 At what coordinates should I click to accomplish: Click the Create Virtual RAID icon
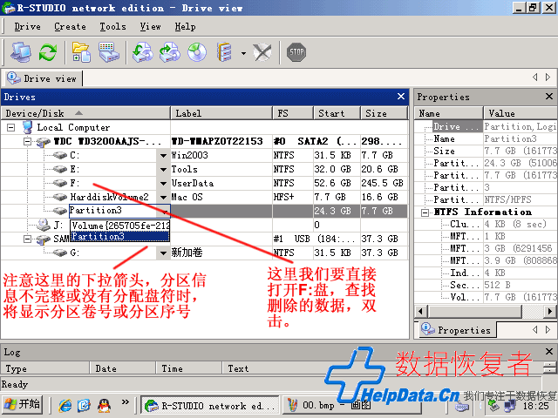point(225,52)
